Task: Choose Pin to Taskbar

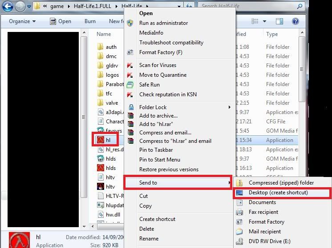Action: click(156, 150)
